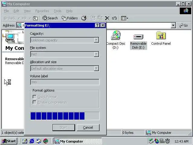This screenshot has height=145, width=193.
Task: Click the 12:43 AM system clock
Action: coord(182,141)
